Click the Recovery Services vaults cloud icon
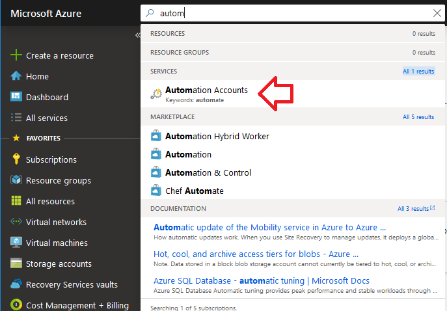Screen dimensions: 447x311 (x=16, y=284)
